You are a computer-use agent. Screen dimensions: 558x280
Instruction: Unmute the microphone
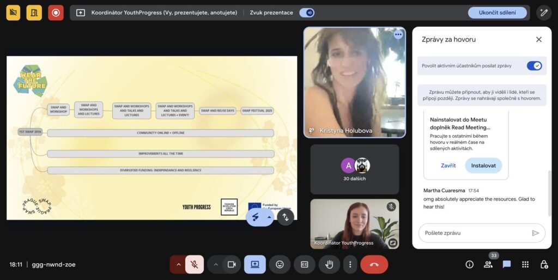194,265
